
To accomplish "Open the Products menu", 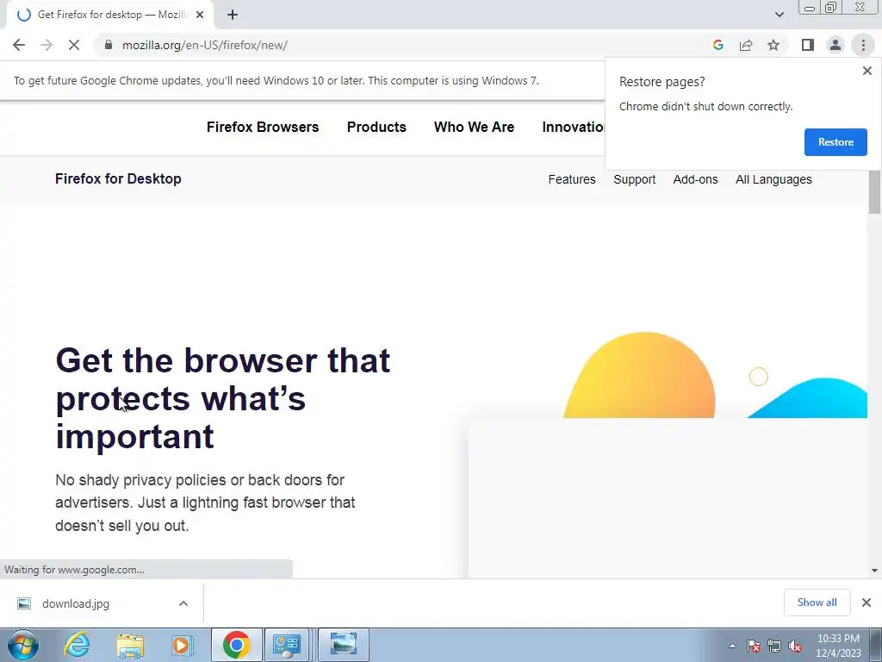I will coord(376,127).
